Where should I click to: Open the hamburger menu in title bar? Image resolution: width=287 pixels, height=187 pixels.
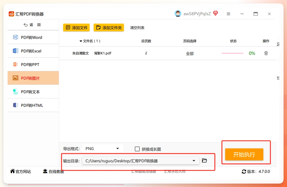pyautogui.click(x=228, y=14)
